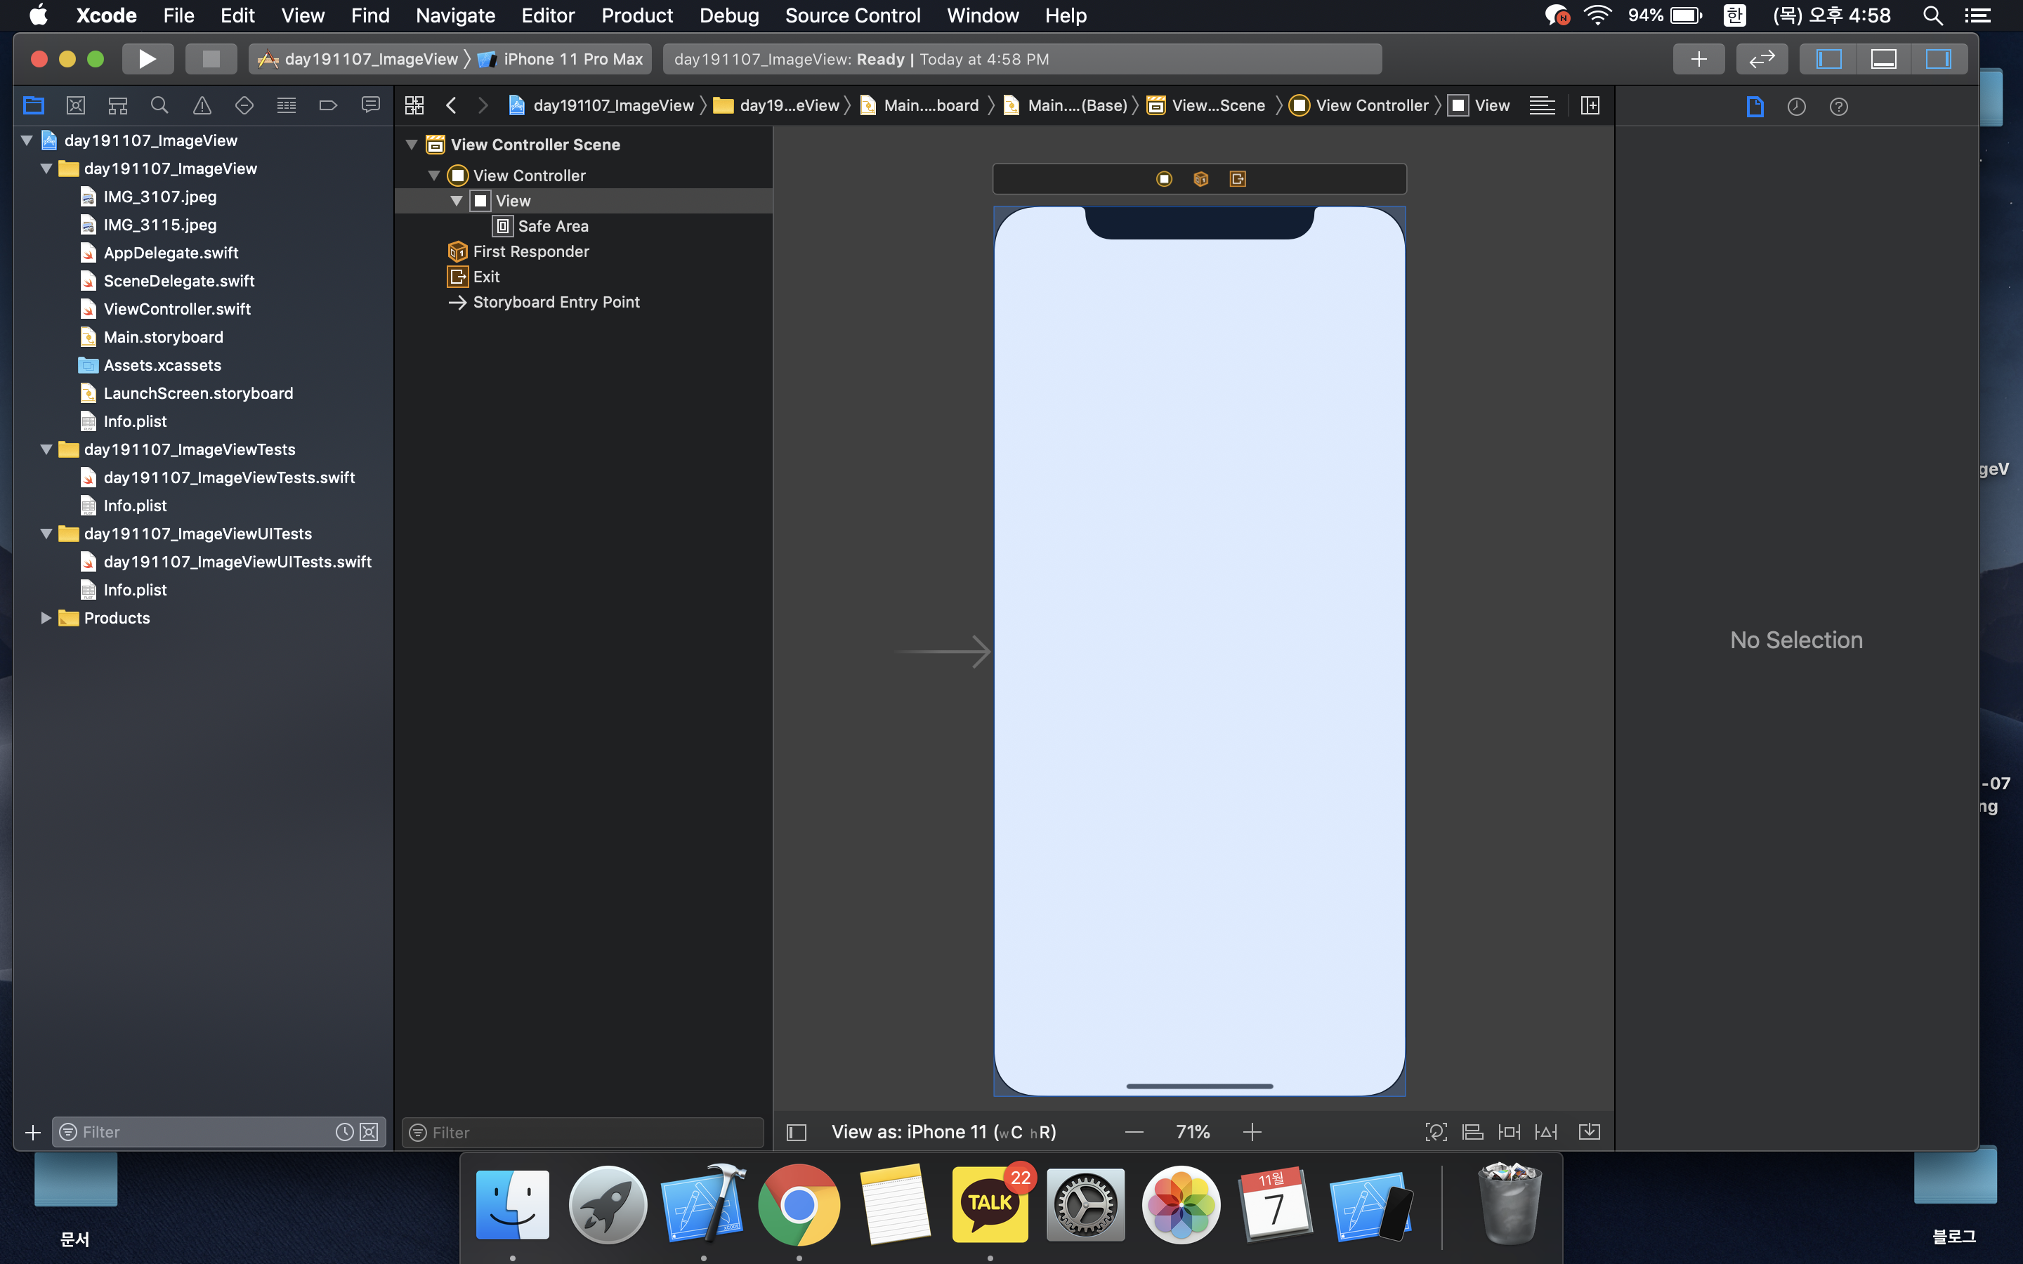Toggle the Debug area visibility
This screenshot has width=2023, height=1264.
point(1883,58)
